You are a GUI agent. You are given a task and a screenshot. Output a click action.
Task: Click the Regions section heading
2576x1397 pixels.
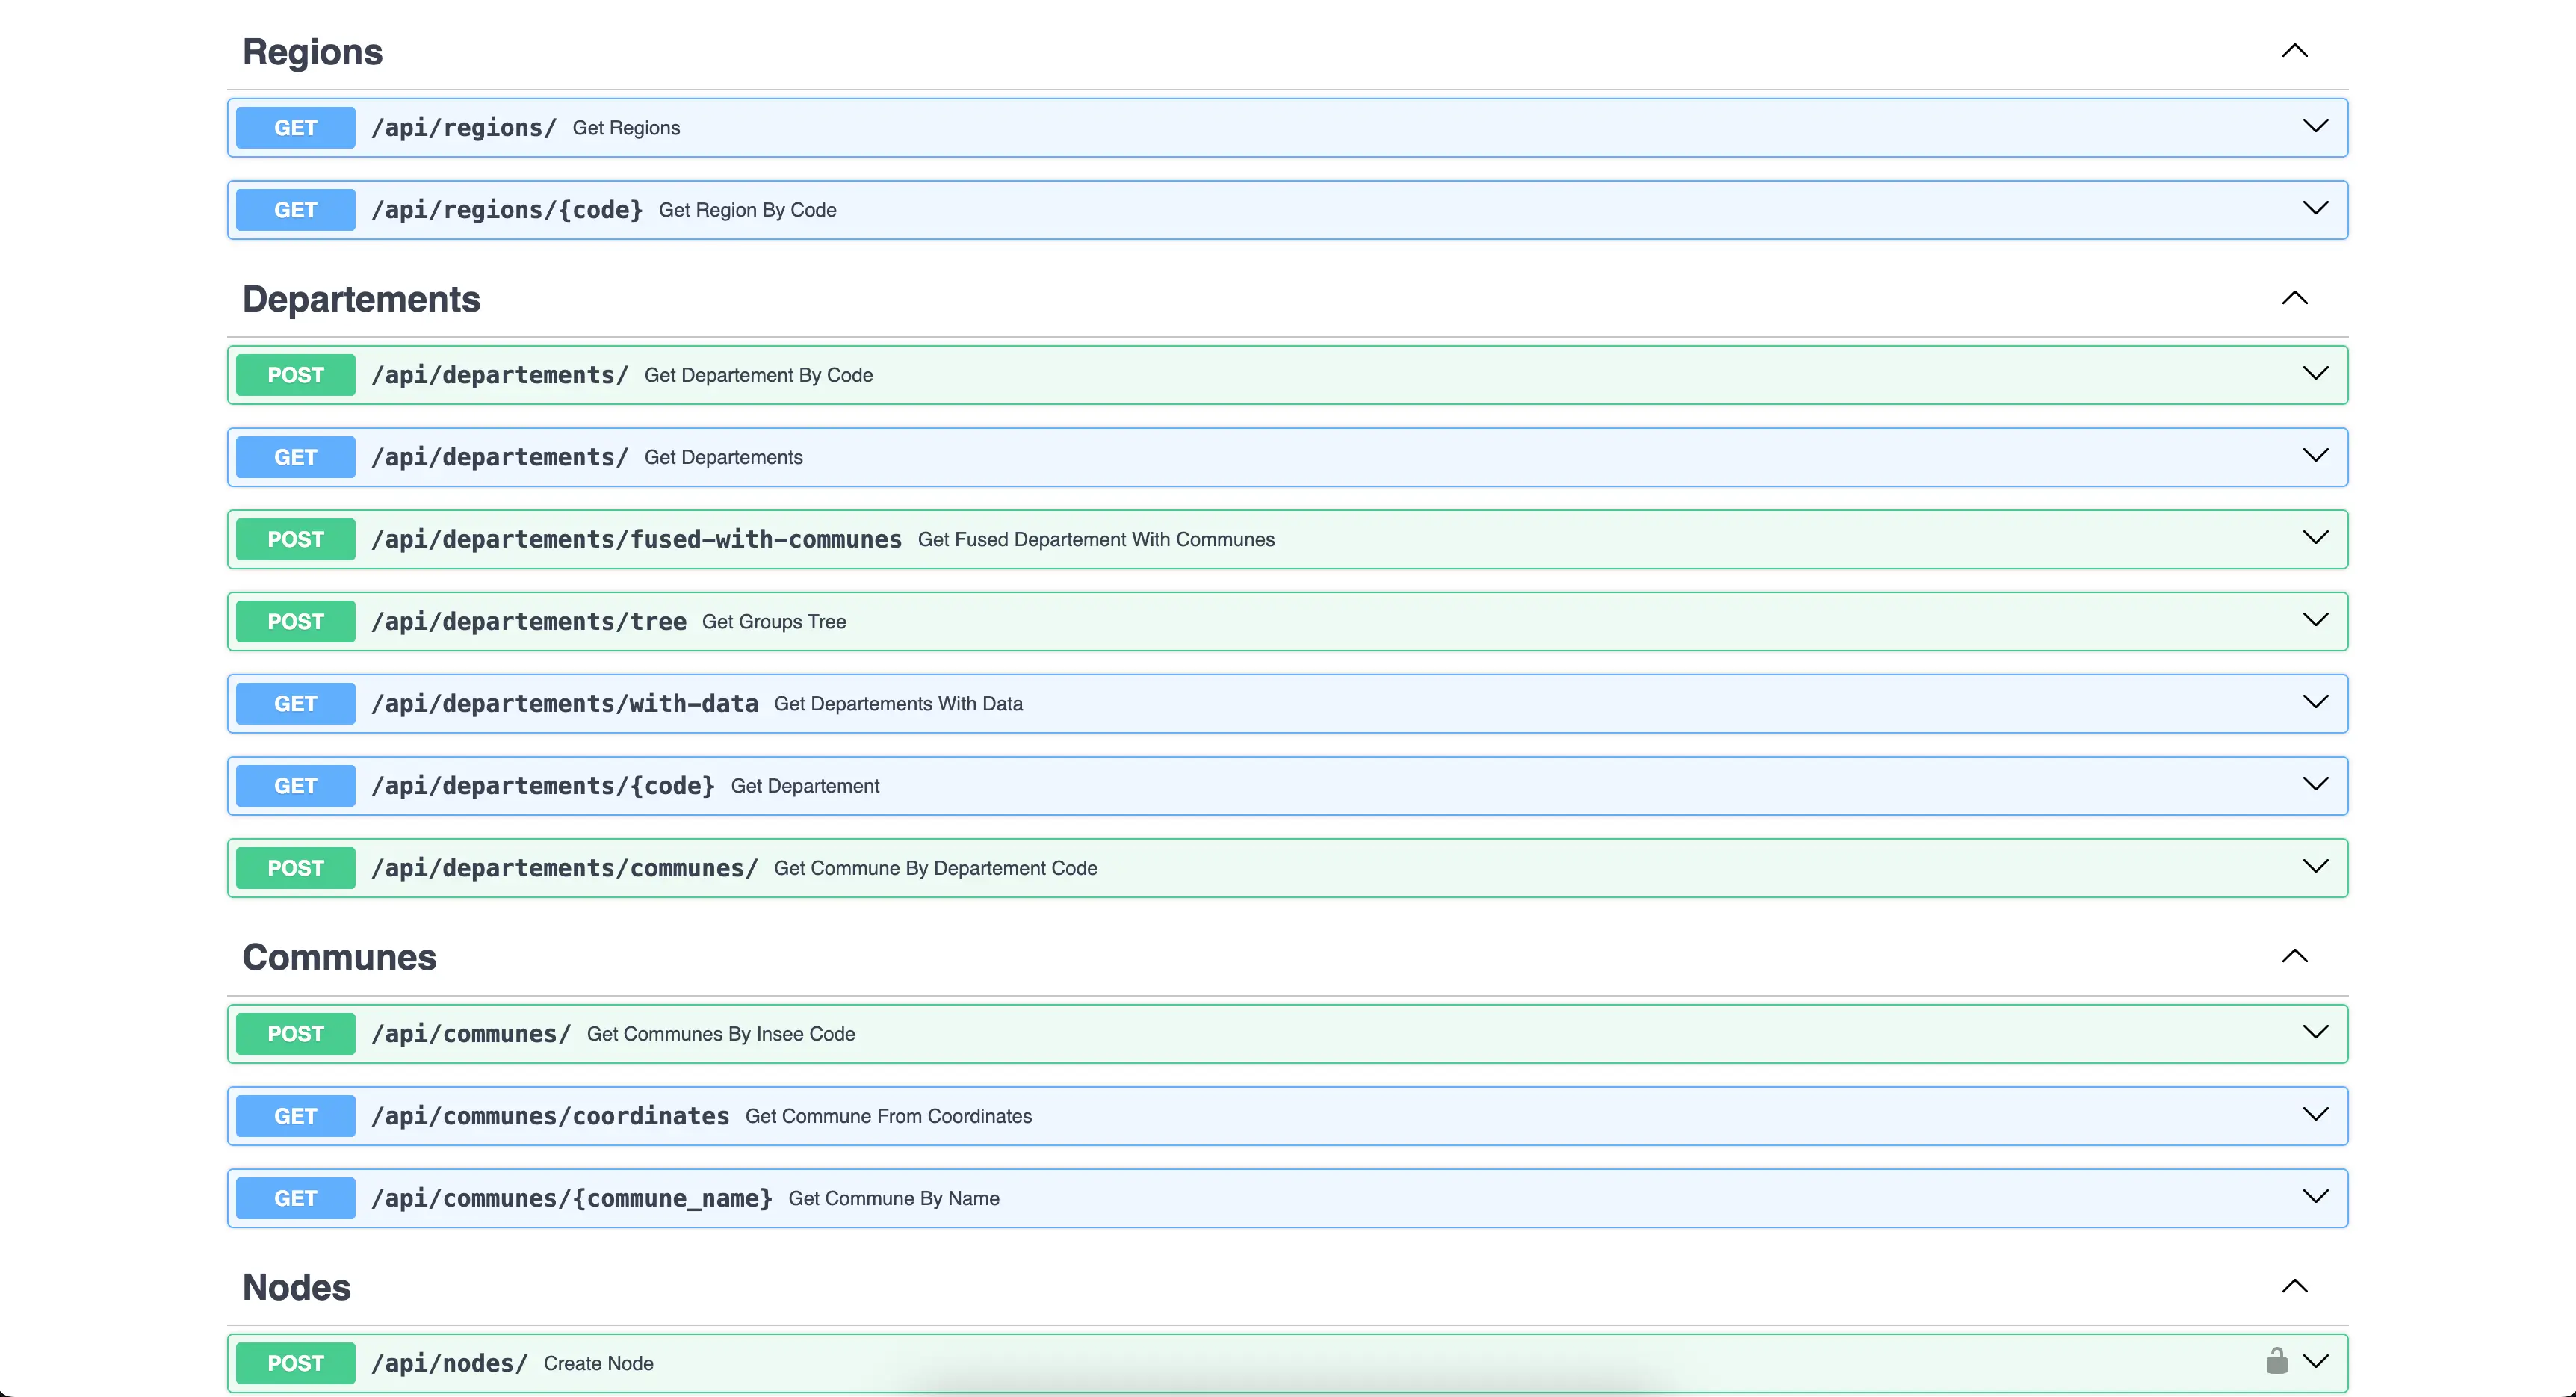point(312,52)
